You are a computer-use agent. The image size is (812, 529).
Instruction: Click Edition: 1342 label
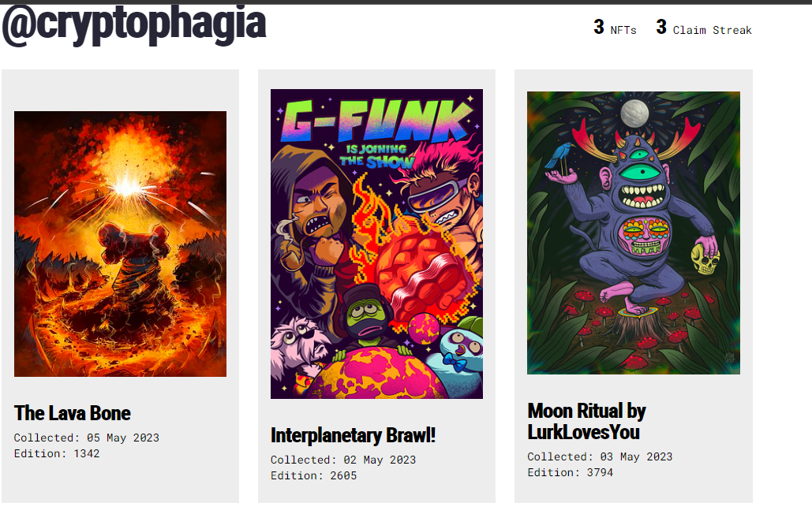click(x=57, y=453)
